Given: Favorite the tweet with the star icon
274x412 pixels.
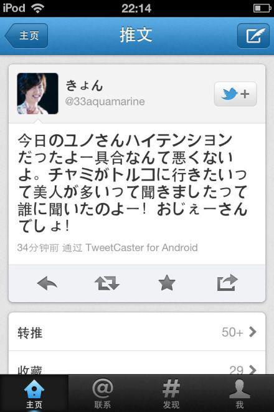Looking at the screenshot, I should (167, 283).
